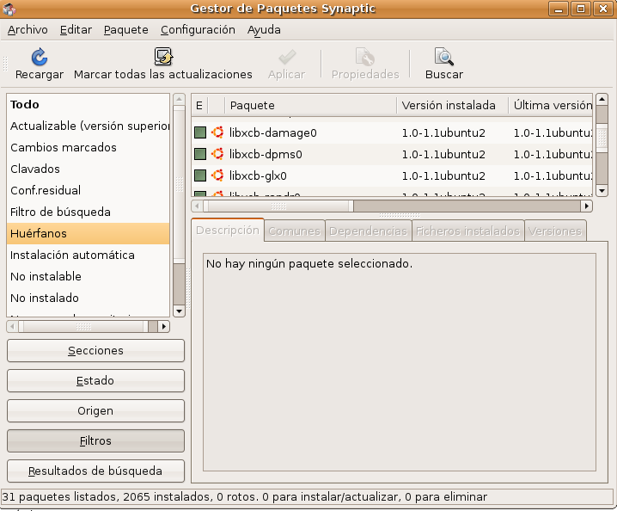Select the Clavados filter

pyautogui.click(x=89, y=169)
